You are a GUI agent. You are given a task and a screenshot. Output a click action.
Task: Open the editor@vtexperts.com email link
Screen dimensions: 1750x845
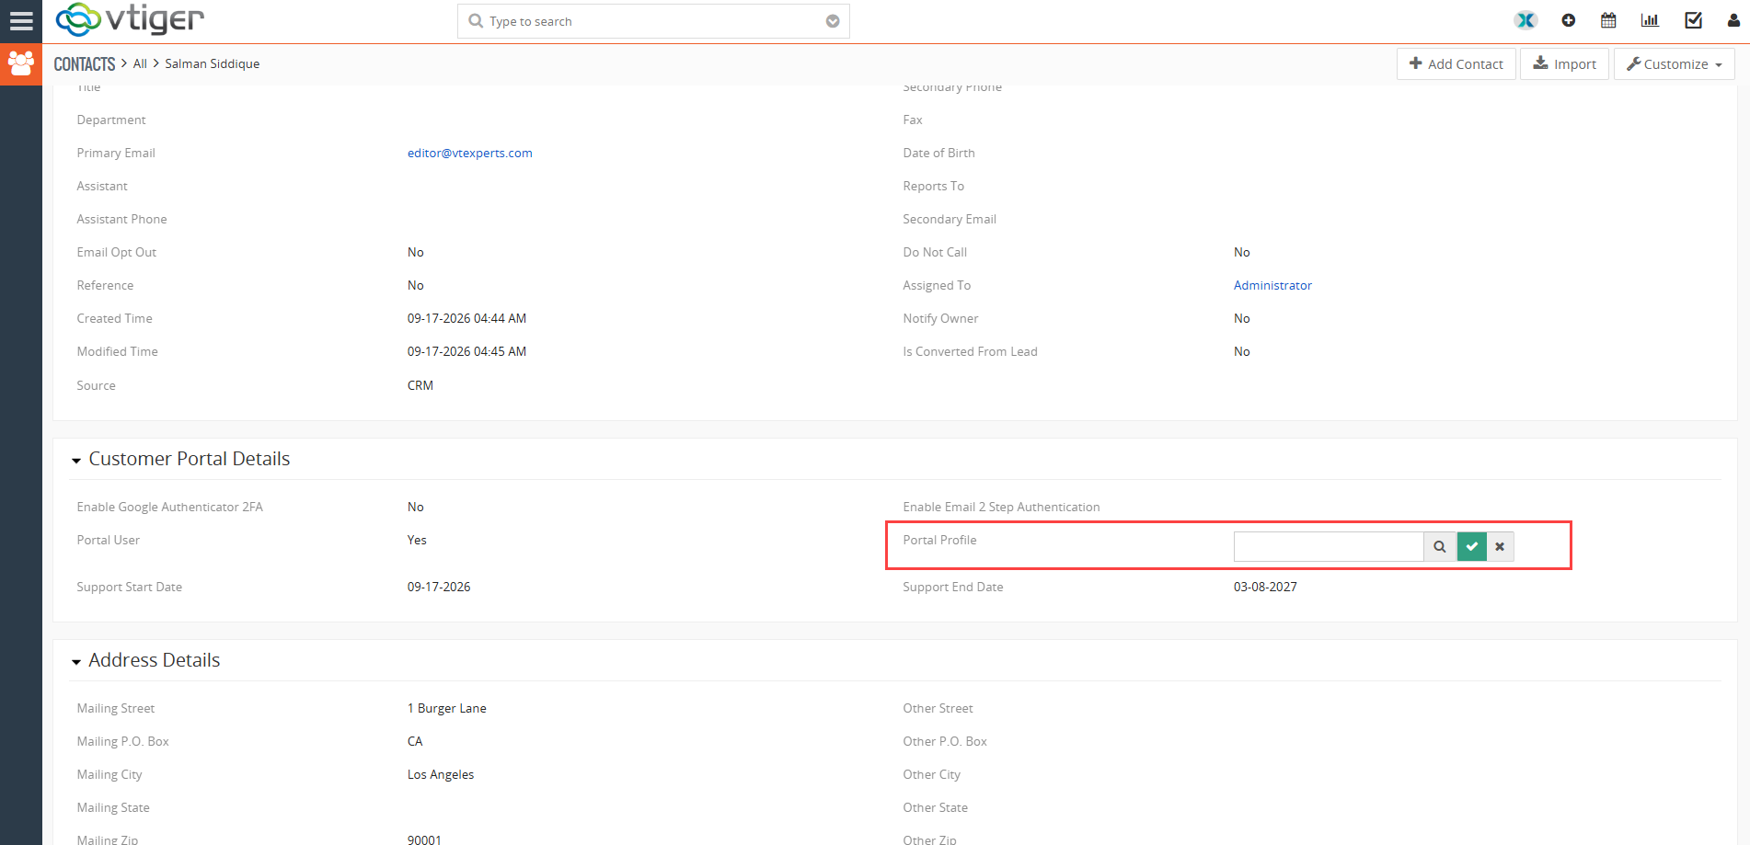(470, 153)
